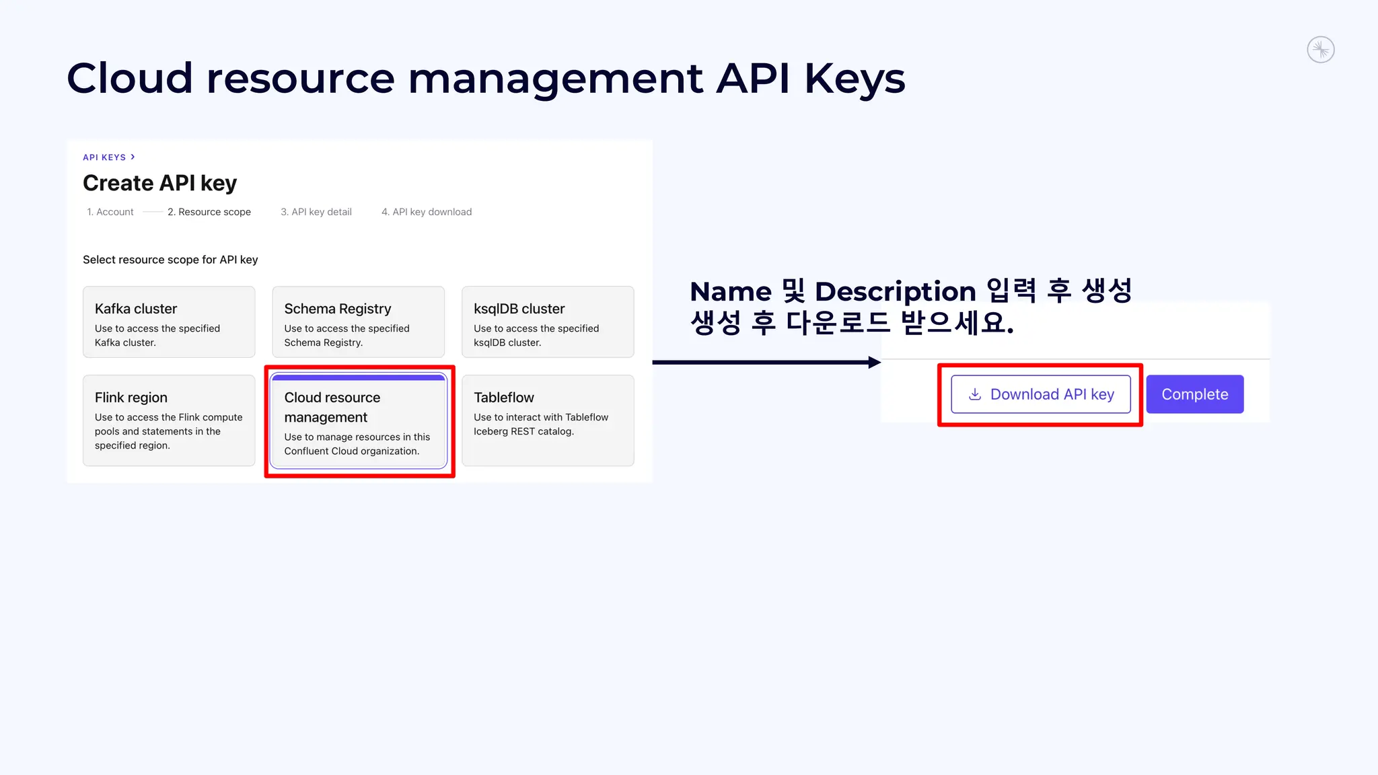Open step 4. API key download
The image size is (1378, 775).
[x=427, y=212]
